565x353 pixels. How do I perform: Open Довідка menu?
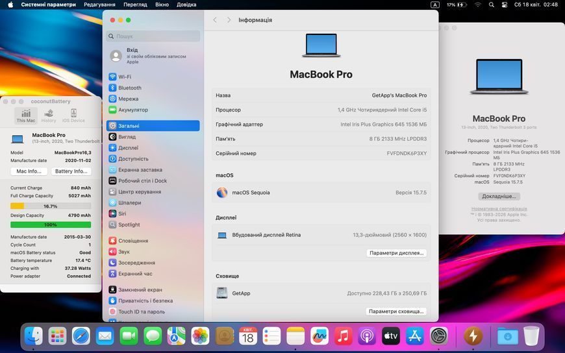[186, 5]
